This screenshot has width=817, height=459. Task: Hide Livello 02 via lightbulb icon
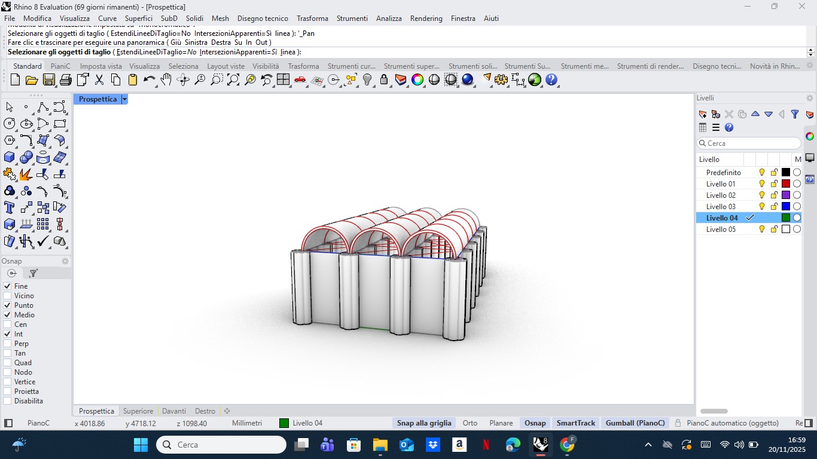(762, 195)
